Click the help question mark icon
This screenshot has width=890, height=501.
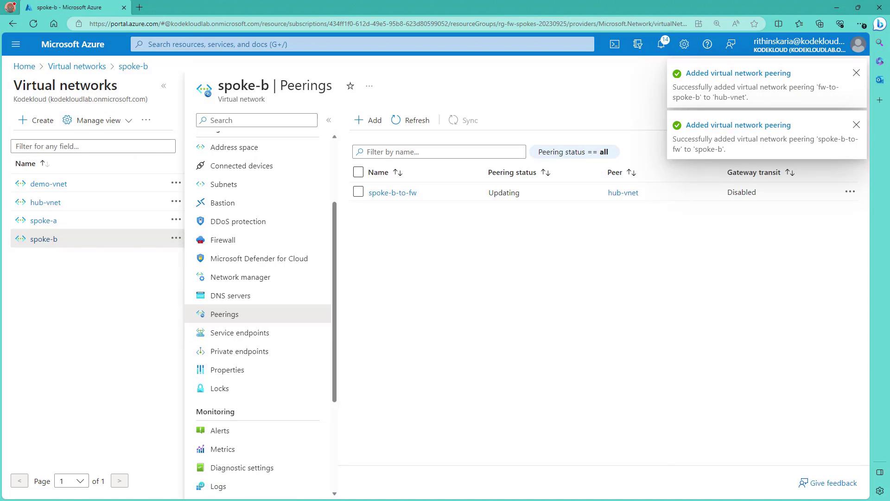(707, 44)
